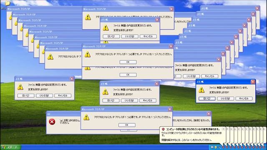Click OK in the middle TCP/IP dialog covering another one
Viewport: 267px width, 150px height.
tap(128, 62)
